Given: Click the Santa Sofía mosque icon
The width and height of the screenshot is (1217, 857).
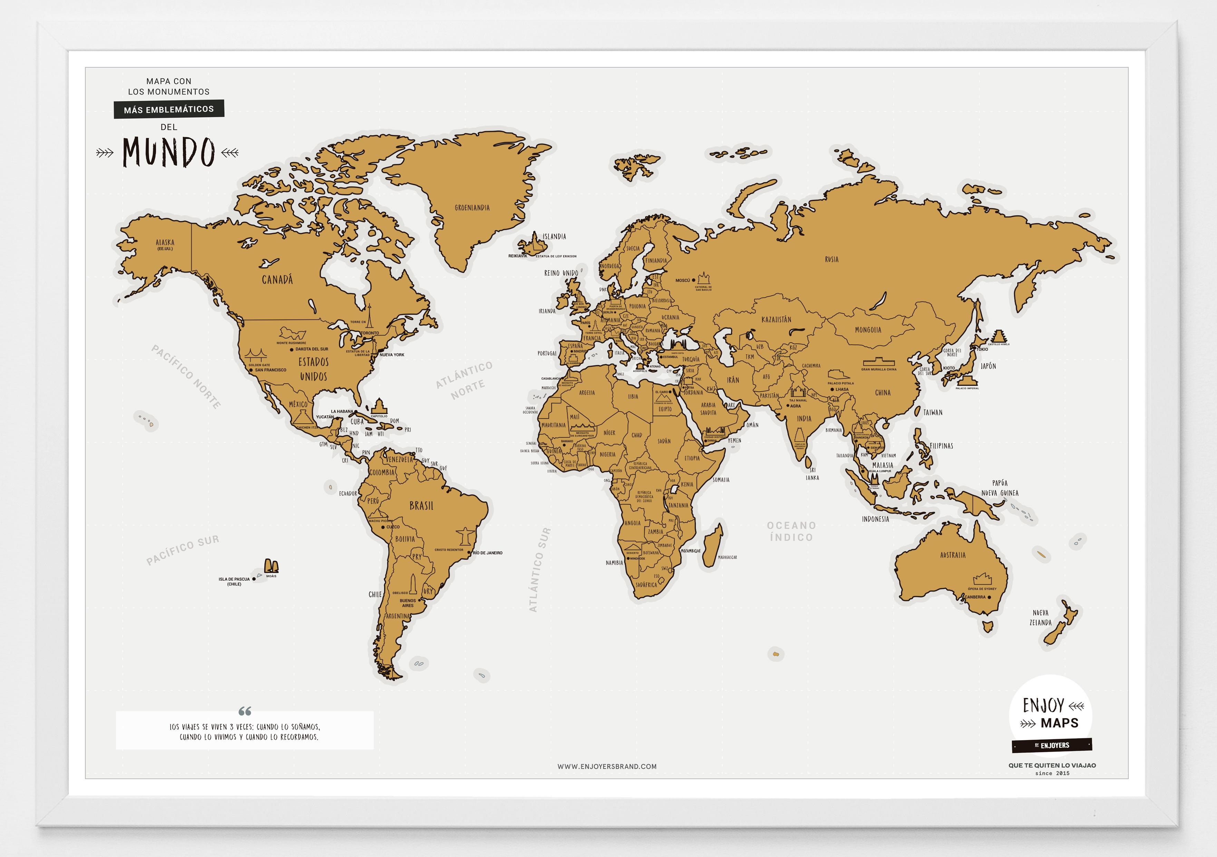Looking at the screenshot, I should click(x=678, y=346).
